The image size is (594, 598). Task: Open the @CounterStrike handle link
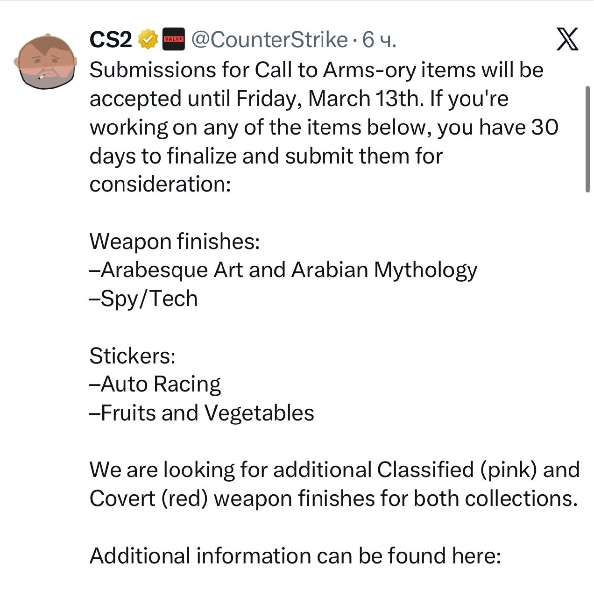click(269, 40)
